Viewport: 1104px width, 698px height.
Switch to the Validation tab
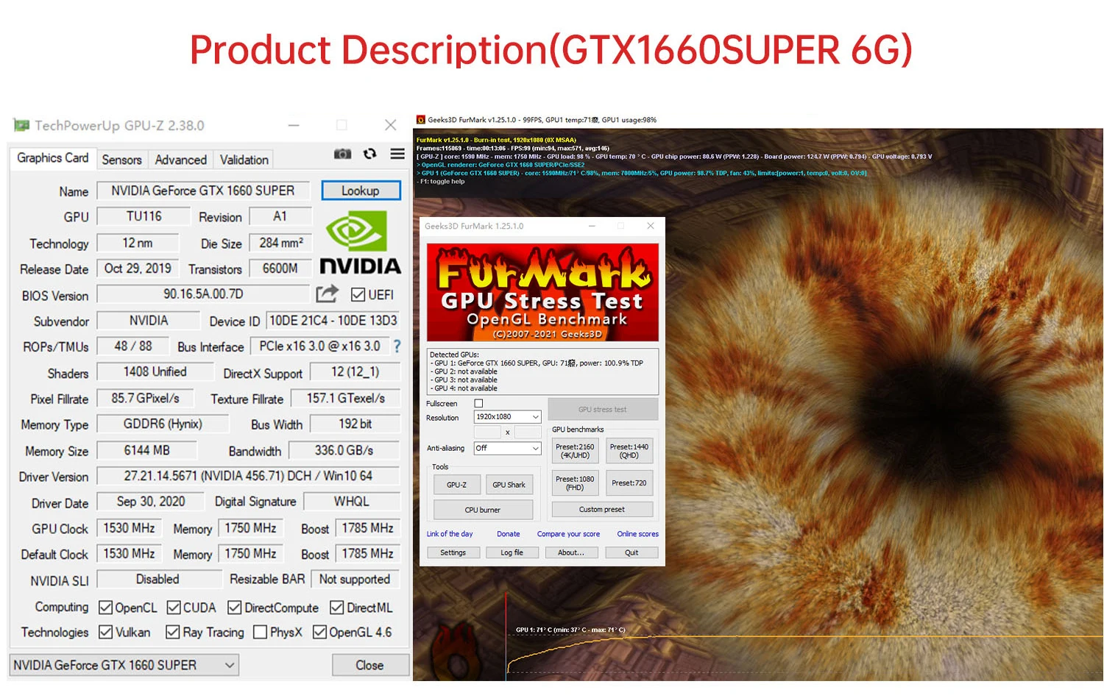244,160
